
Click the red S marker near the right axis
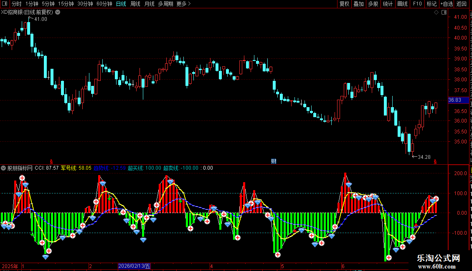(435, 162)
